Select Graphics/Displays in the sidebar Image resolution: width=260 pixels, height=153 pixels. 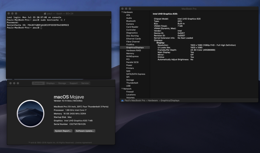[x=135, y=48]
